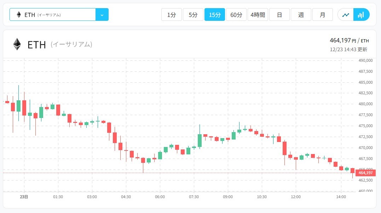381x213 pixels.
Task: Select the 15分 timeframe
Action: pos(215,15)
